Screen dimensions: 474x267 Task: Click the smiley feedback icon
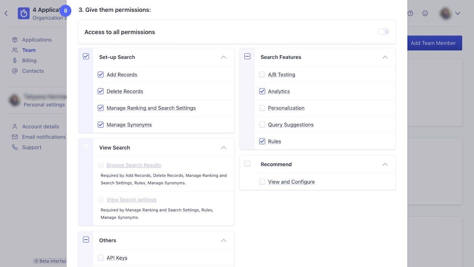pos(425,13)
